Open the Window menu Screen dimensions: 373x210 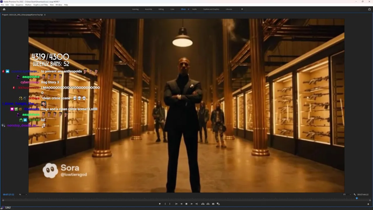(x=59, y=5)
